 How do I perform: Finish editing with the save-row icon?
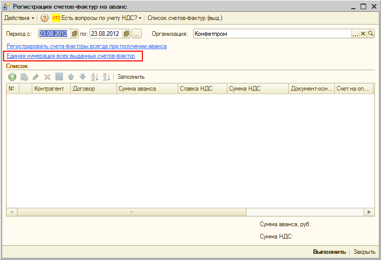59,77
